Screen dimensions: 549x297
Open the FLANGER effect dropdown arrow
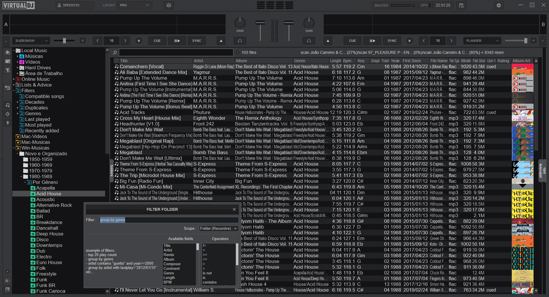[497, 41]
